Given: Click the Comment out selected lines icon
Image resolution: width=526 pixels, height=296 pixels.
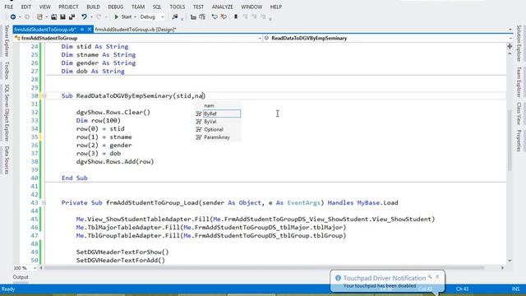Looking at the screenshot, I should [x=215, y=16].
